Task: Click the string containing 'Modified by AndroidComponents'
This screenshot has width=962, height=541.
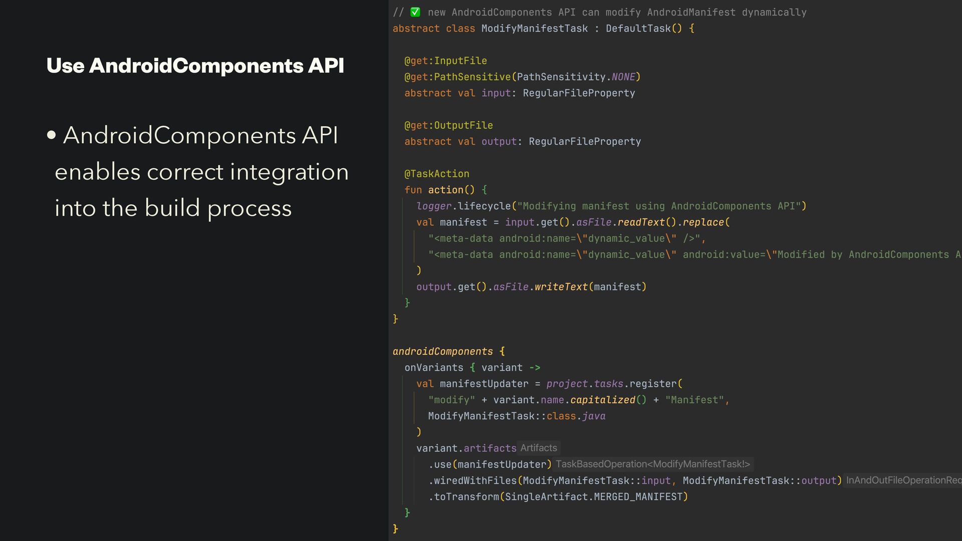Action: coord(694,254)
